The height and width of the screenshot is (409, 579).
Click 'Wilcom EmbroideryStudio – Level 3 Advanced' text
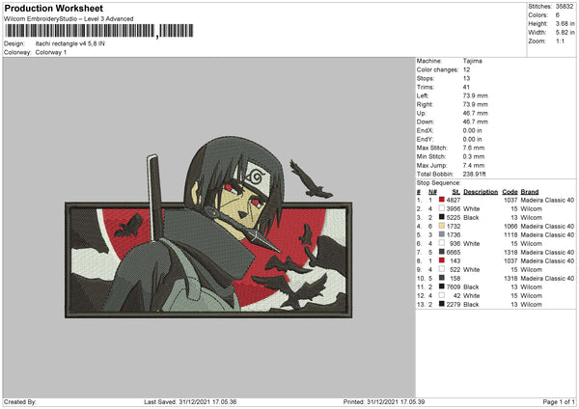click(x=69, y=19)
